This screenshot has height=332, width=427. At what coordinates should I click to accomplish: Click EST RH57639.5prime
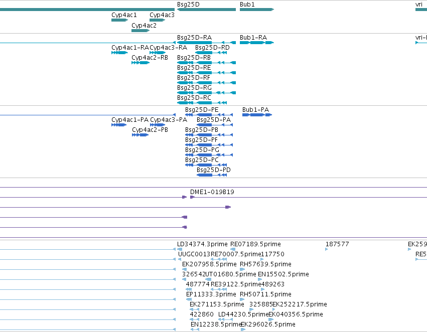265,264
